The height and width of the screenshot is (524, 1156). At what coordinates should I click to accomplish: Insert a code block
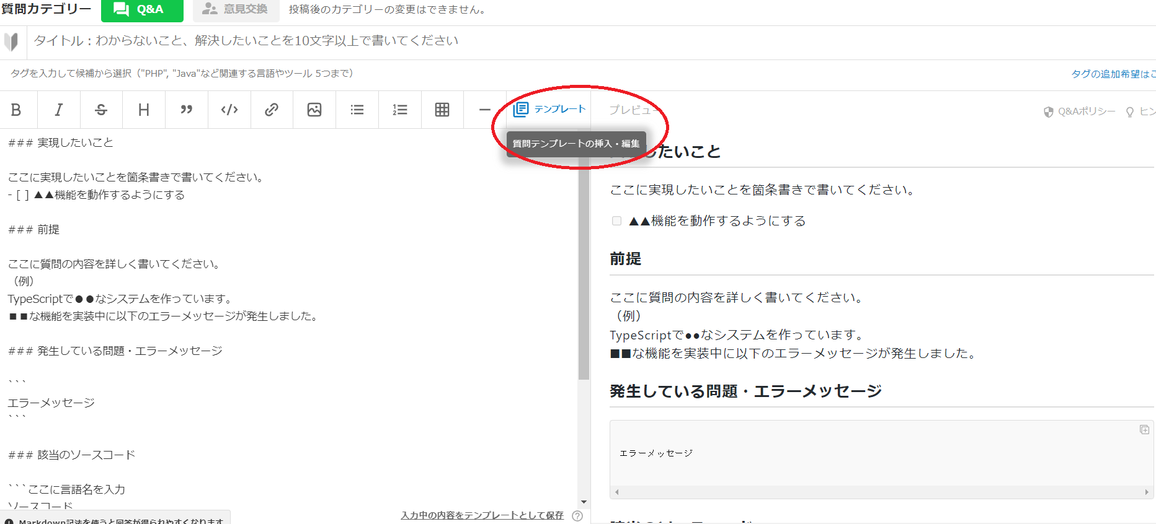[x=229, y=110]
